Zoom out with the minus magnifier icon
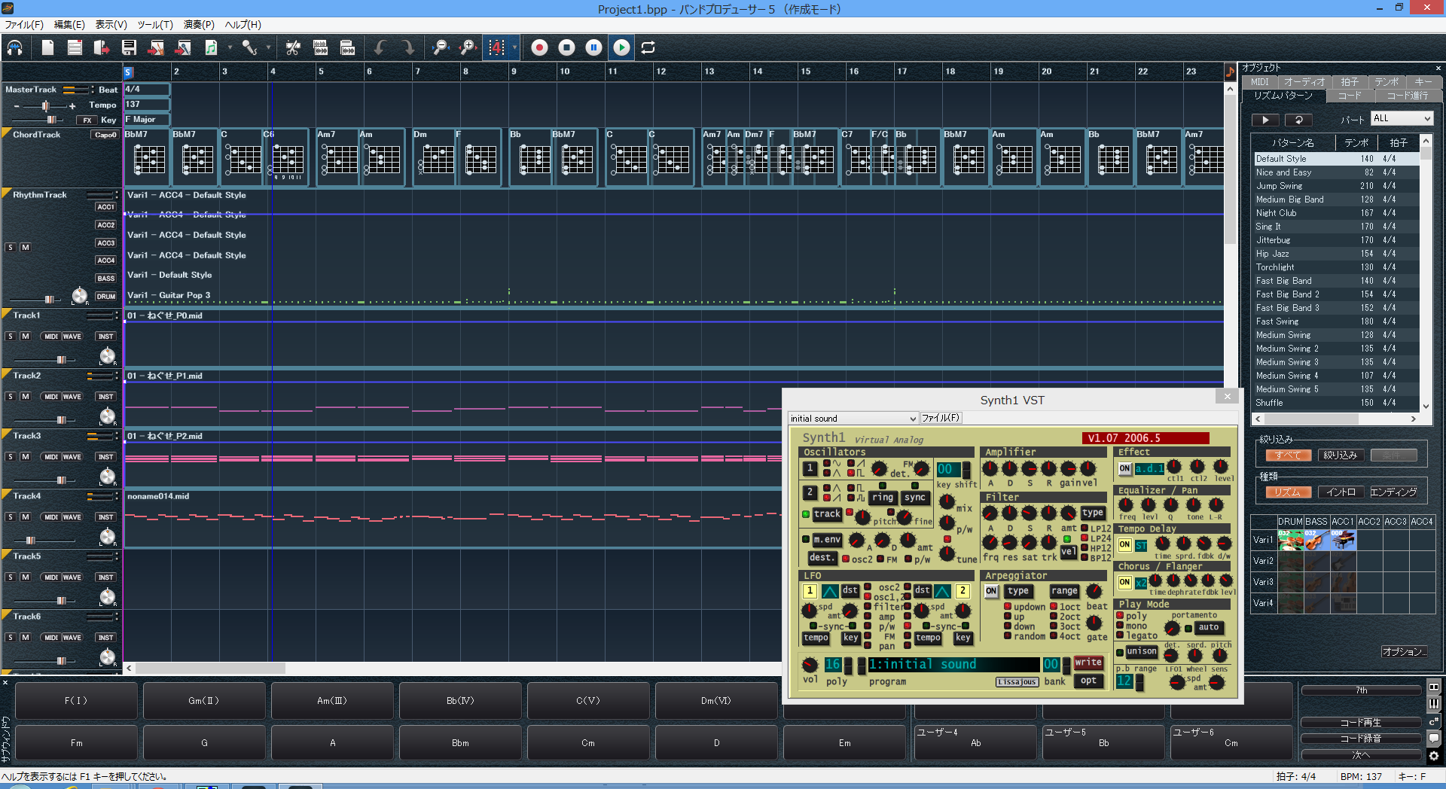The height and width of the screenshot is (789, 1446). pyautogui.click(x=441, y=47)
